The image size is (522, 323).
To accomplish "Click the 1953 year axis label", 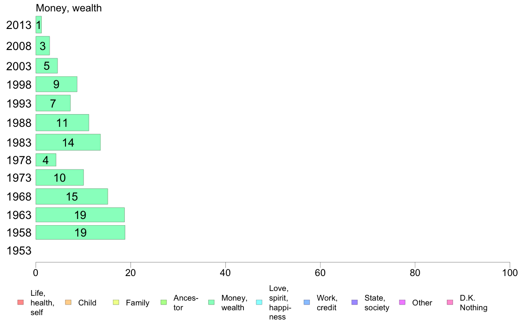I will tap(19, 251).
